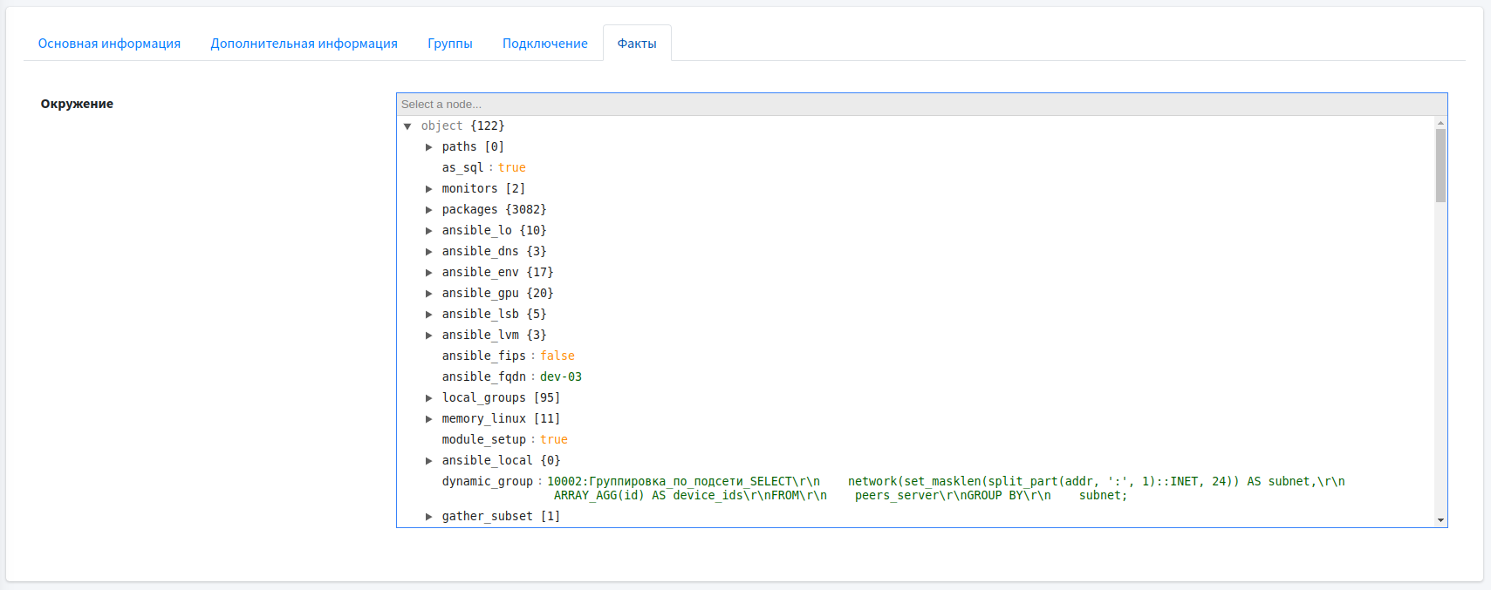Expand the ansible_lo node arrow
The width and height of the screenshot is (1491, 590).
tap(428, 231)
